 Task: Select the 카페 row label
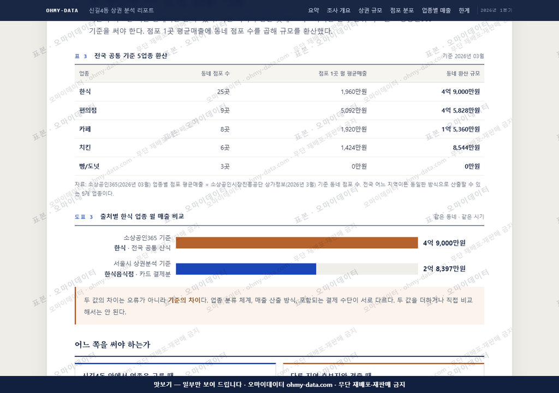(85, 129)
